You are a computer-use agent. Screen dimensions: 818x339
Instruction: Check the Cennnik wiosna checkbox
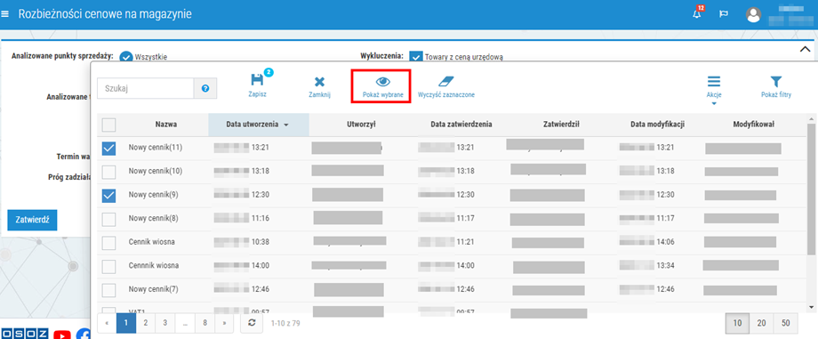coord(109,266)
